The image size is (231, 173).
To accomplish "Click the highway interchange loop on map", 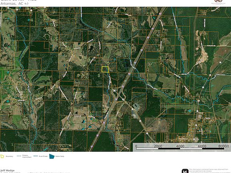I will (x=119, y=95).
